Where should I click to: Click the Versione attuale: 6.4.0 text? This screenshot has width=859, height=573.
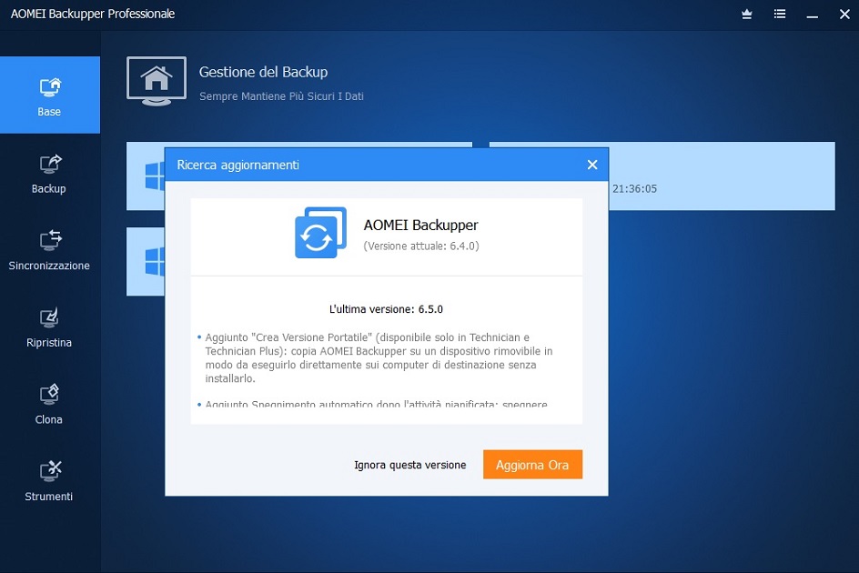coord(421,246)
